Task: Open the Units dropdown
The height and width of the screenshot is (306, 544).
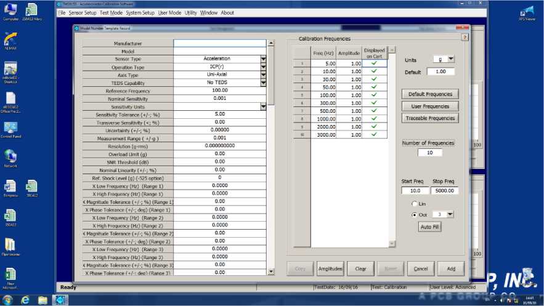Action: 450,59
